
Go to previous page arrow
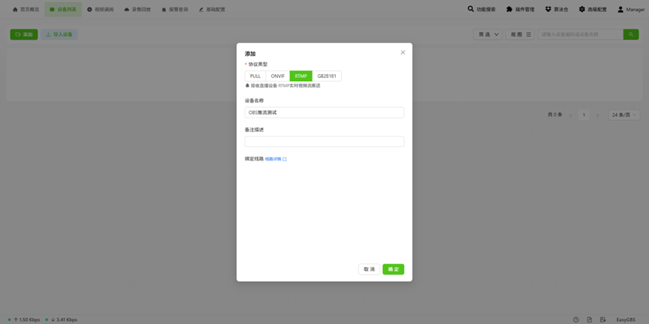pos(570,115)
